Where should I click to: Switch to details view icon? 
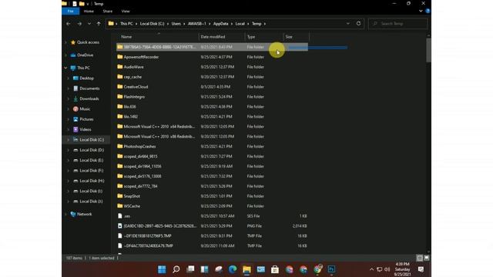tap(420, 258)
